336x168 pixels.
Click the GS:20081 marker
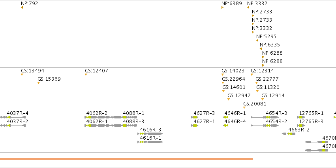click(x=244, y=108)
